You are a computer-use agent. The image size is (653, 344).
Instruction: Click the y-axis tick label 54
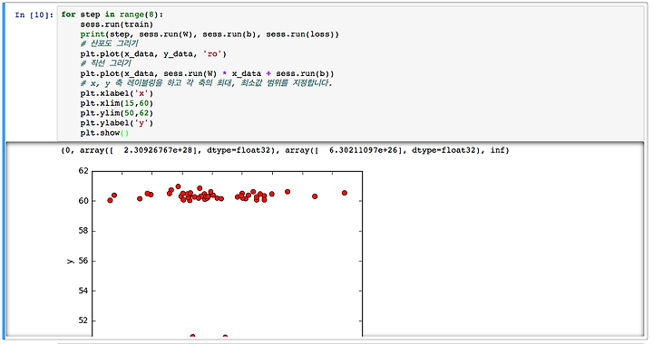(83, 291)
